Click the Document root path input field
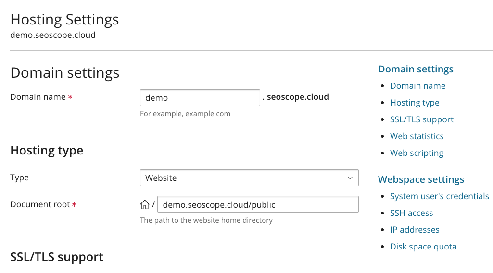Screen dimensions: 493x273 (258, 204)
